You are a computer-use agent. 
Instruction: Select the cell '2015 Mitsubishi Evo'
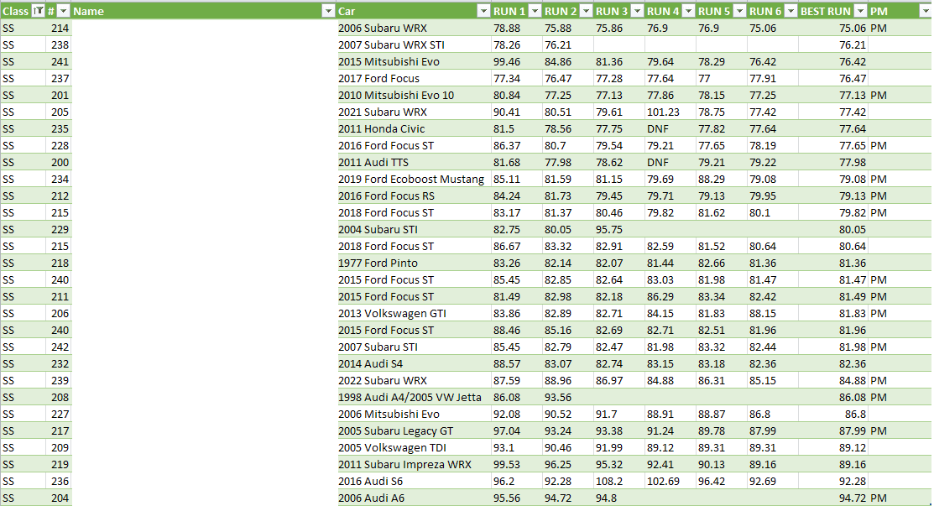pos(414,61)
